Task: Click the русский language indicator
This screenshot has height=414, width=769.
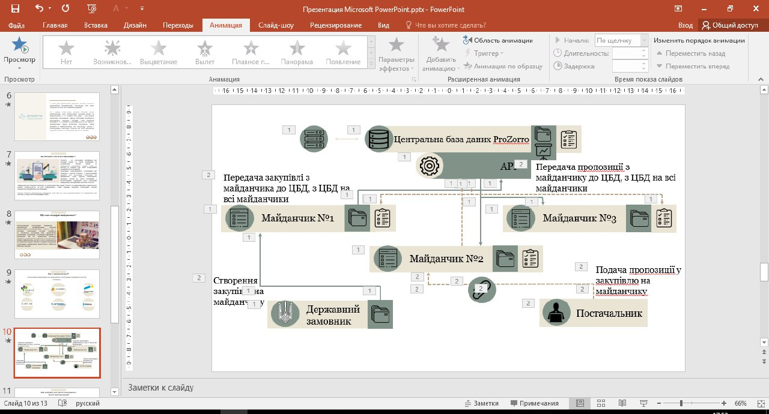Action: click(88, 403)
